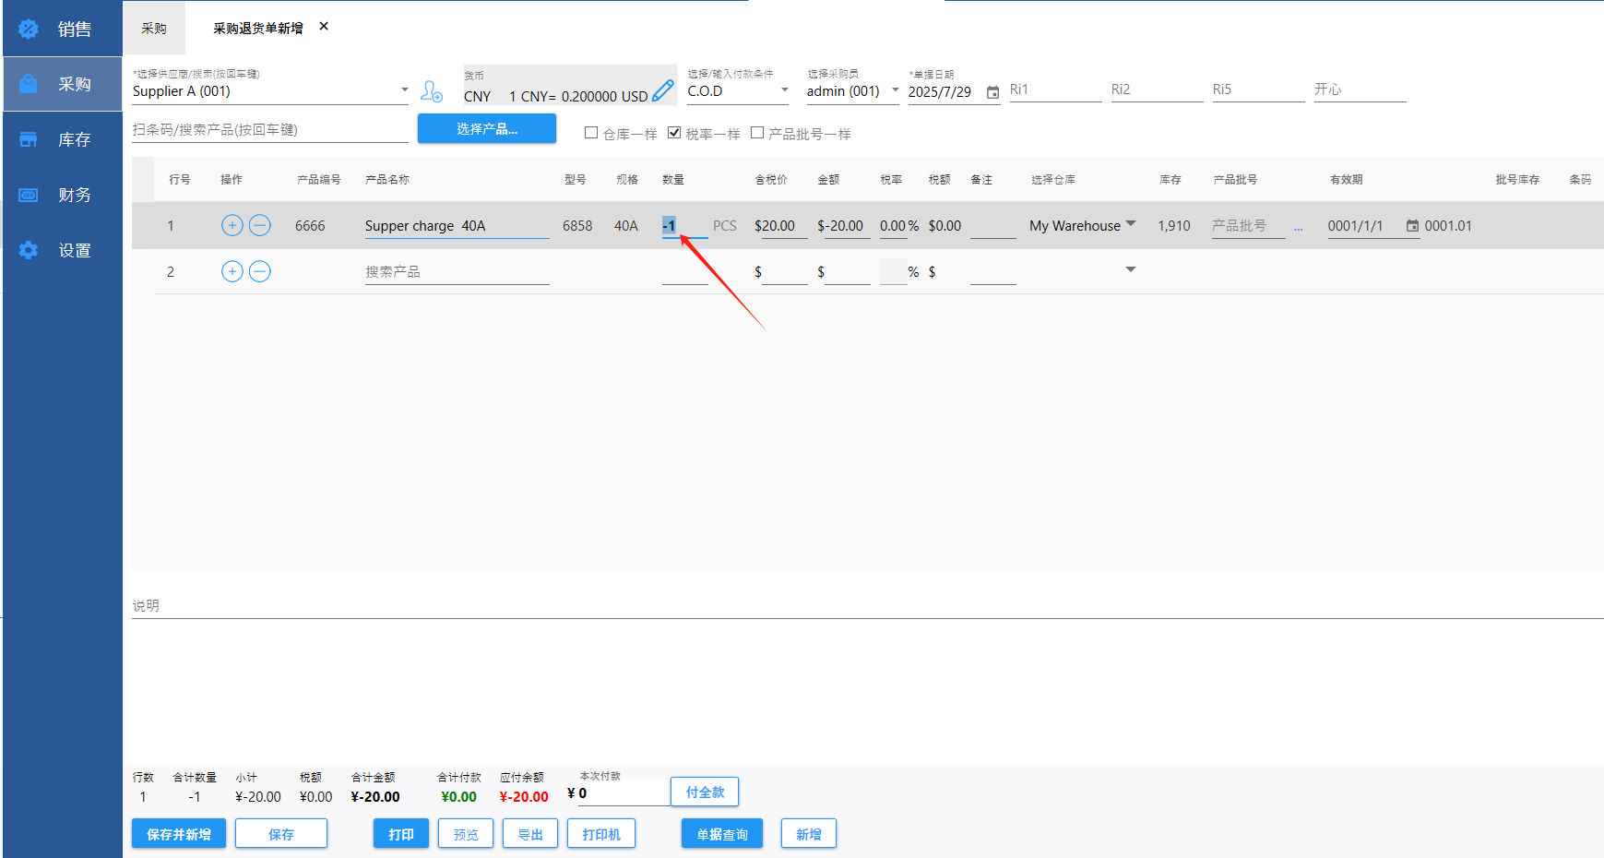Click the minus icon in row 2

click(260, 271)
